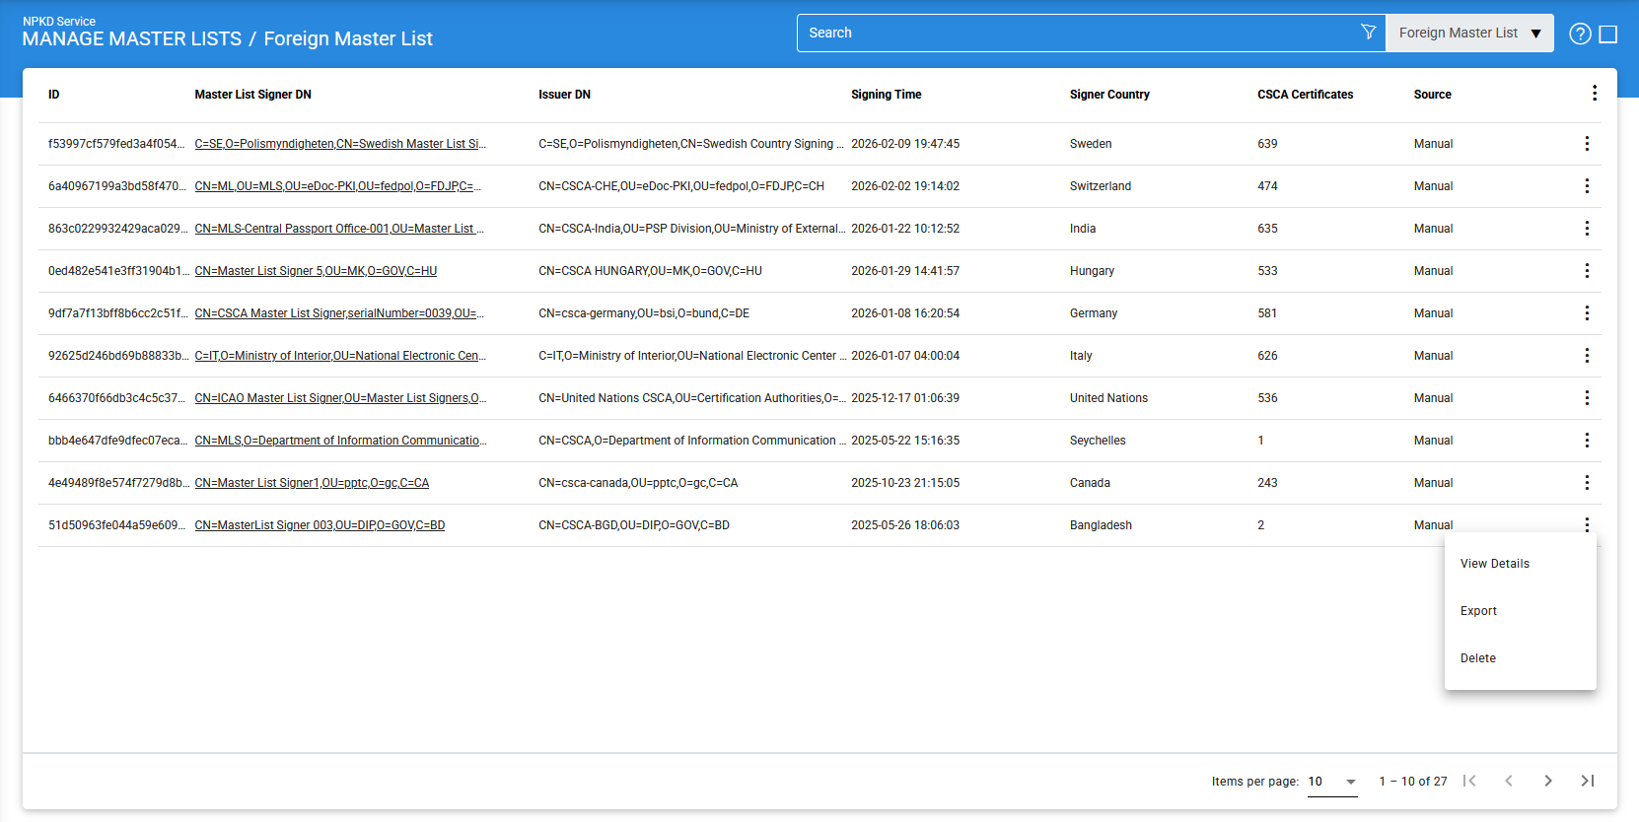The image size is (1639, 822).
Task: Sort by the CSCA Certificates column header
Action: pyautogui.click(x=1305, y=95)
